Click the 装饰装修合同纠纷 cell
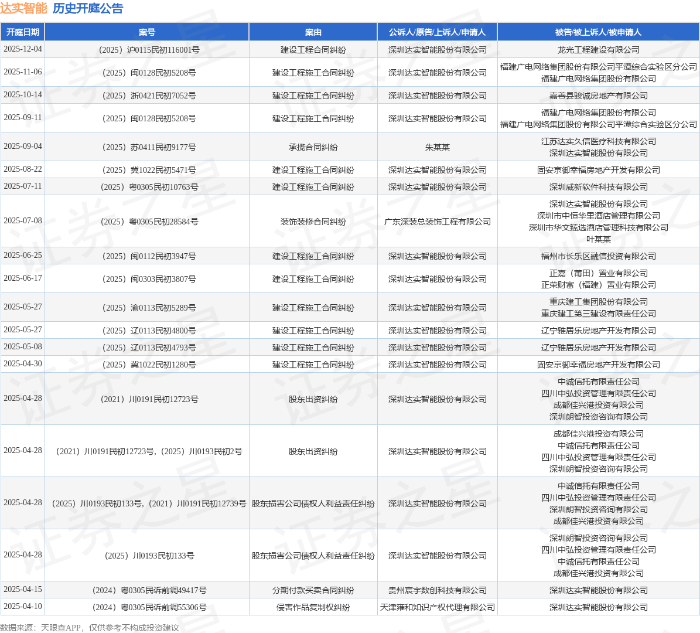This screenshot has height=633, width=700. click(313, 222)
